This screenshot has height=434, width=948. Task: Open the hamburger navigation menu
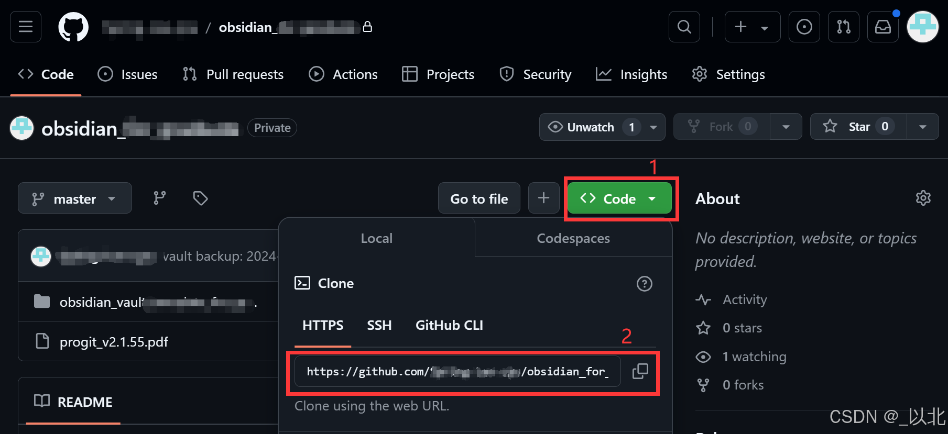tap(26, 27)
